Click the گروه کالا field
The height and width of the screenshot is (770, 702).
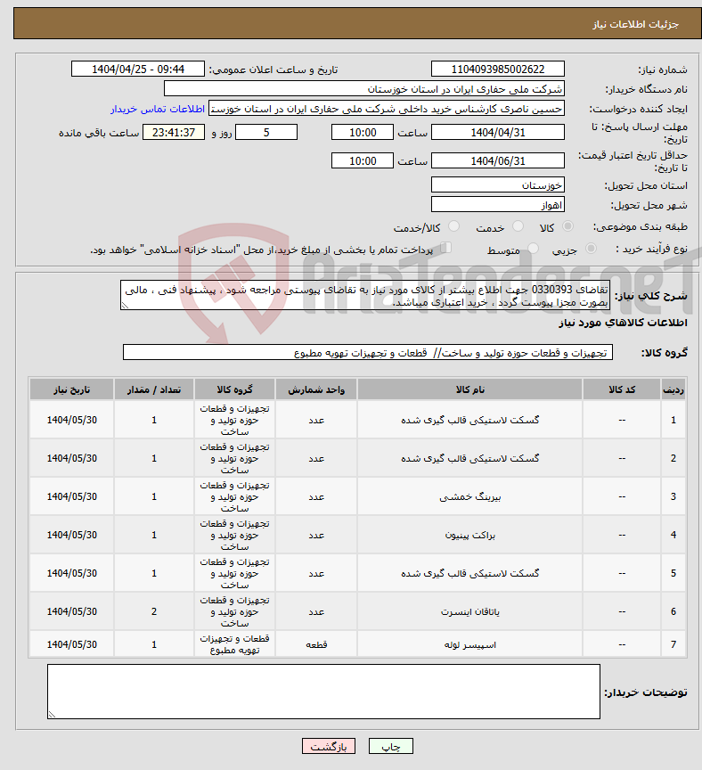tap(368, 353)
